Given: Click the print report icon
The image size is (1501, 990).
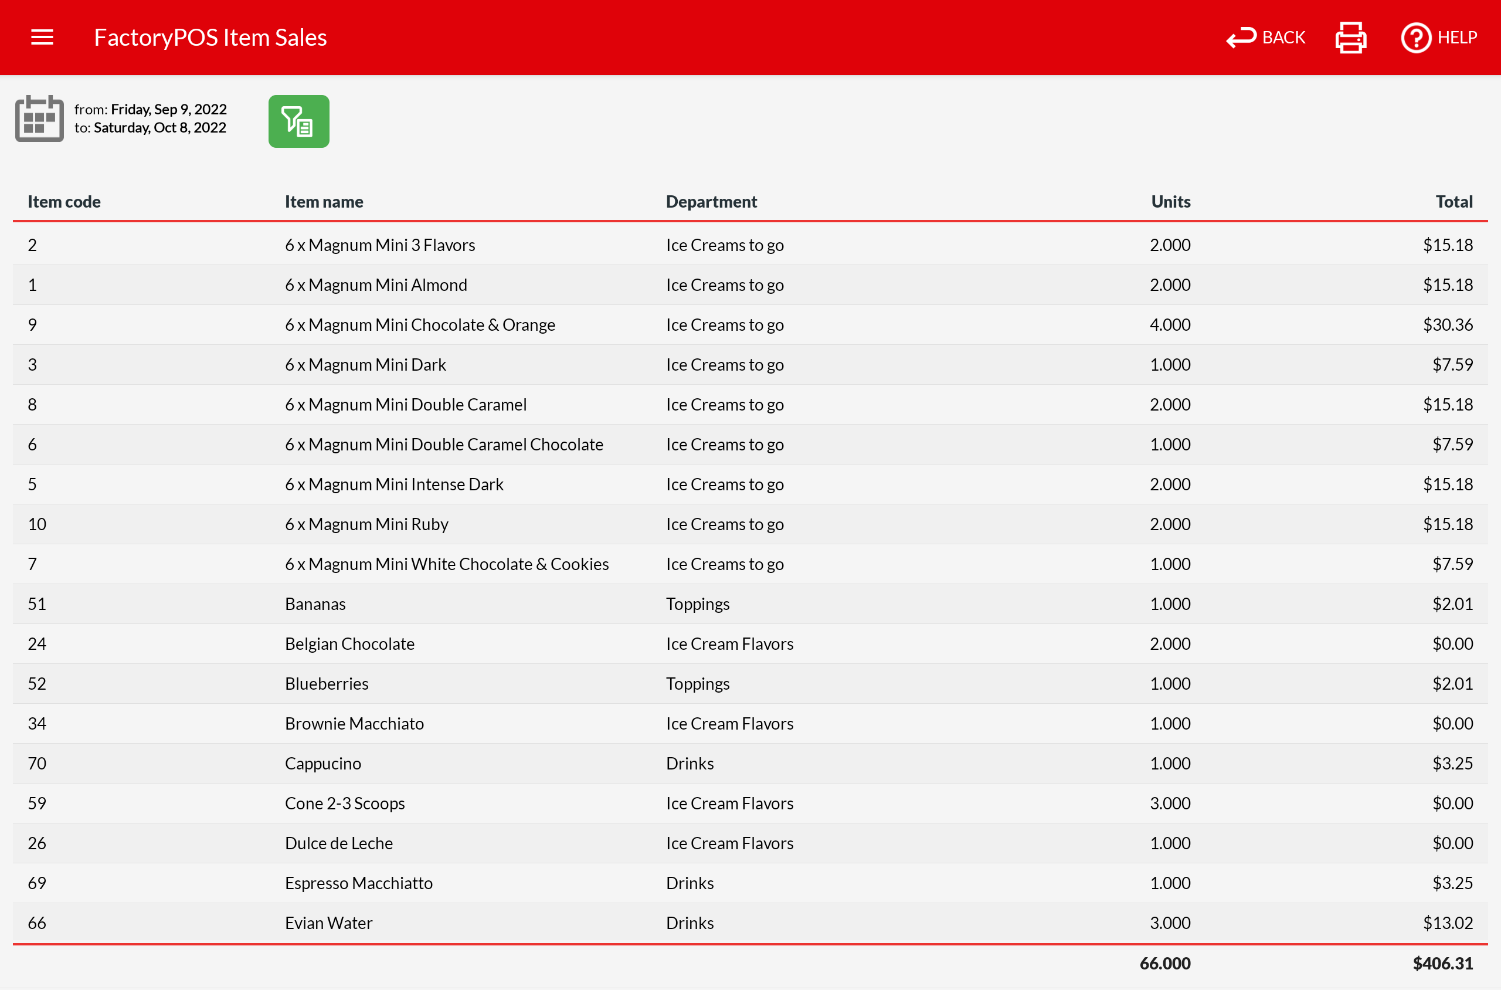Looking at the screenshot, I should pos(1351,38).
